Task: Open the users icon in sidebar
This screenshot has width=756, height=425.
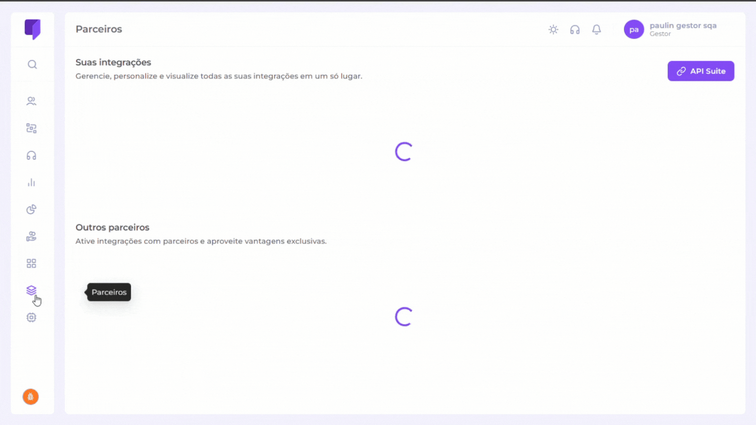Action: [31, 101]
